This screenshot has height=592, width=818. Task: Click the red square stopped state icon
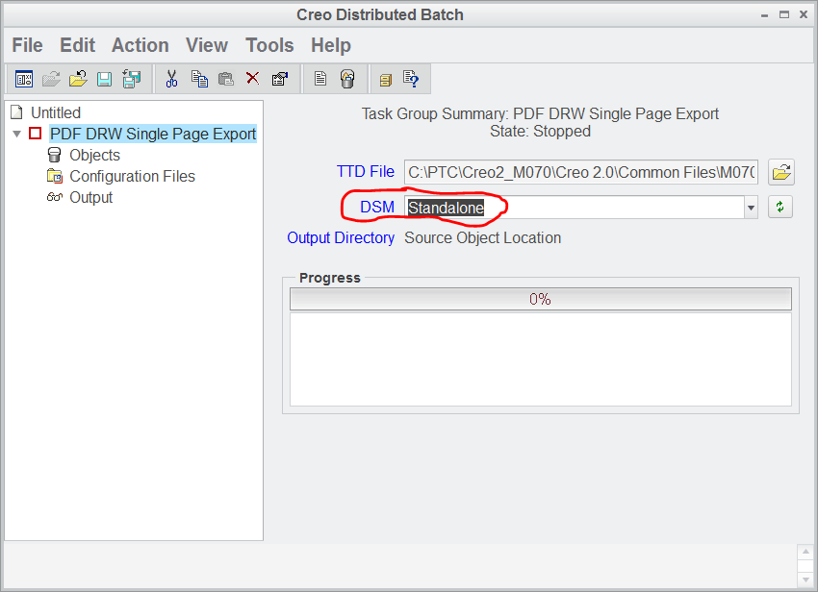point(36,134)
